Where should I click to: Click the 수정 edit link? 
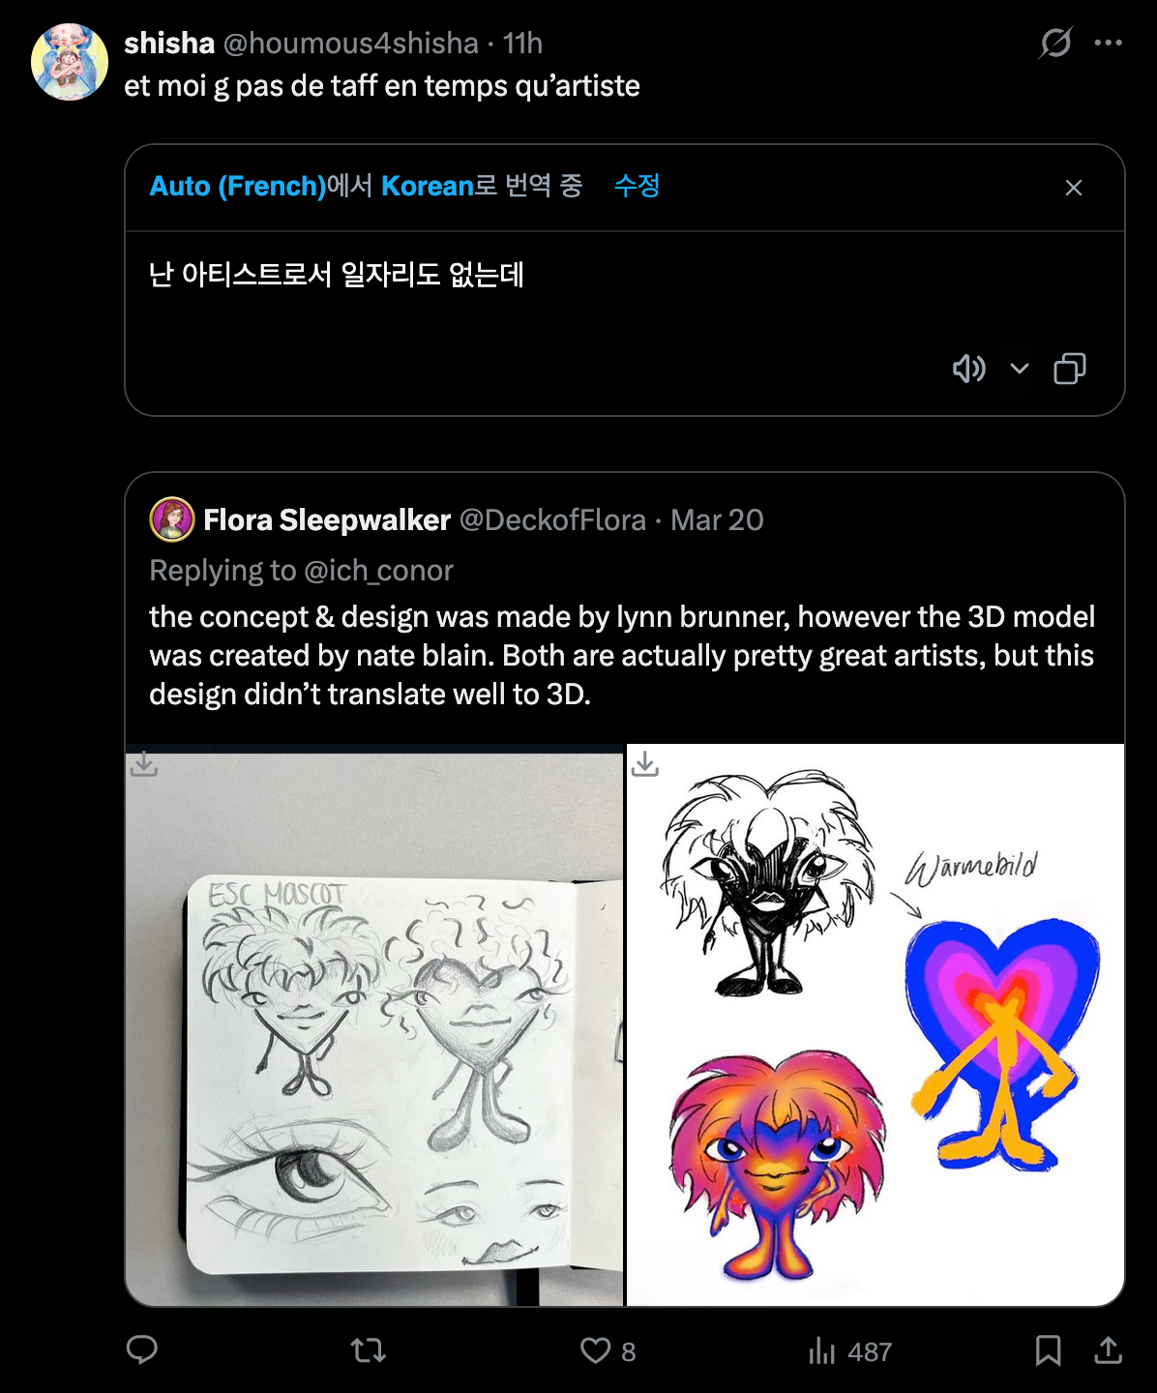637,186
